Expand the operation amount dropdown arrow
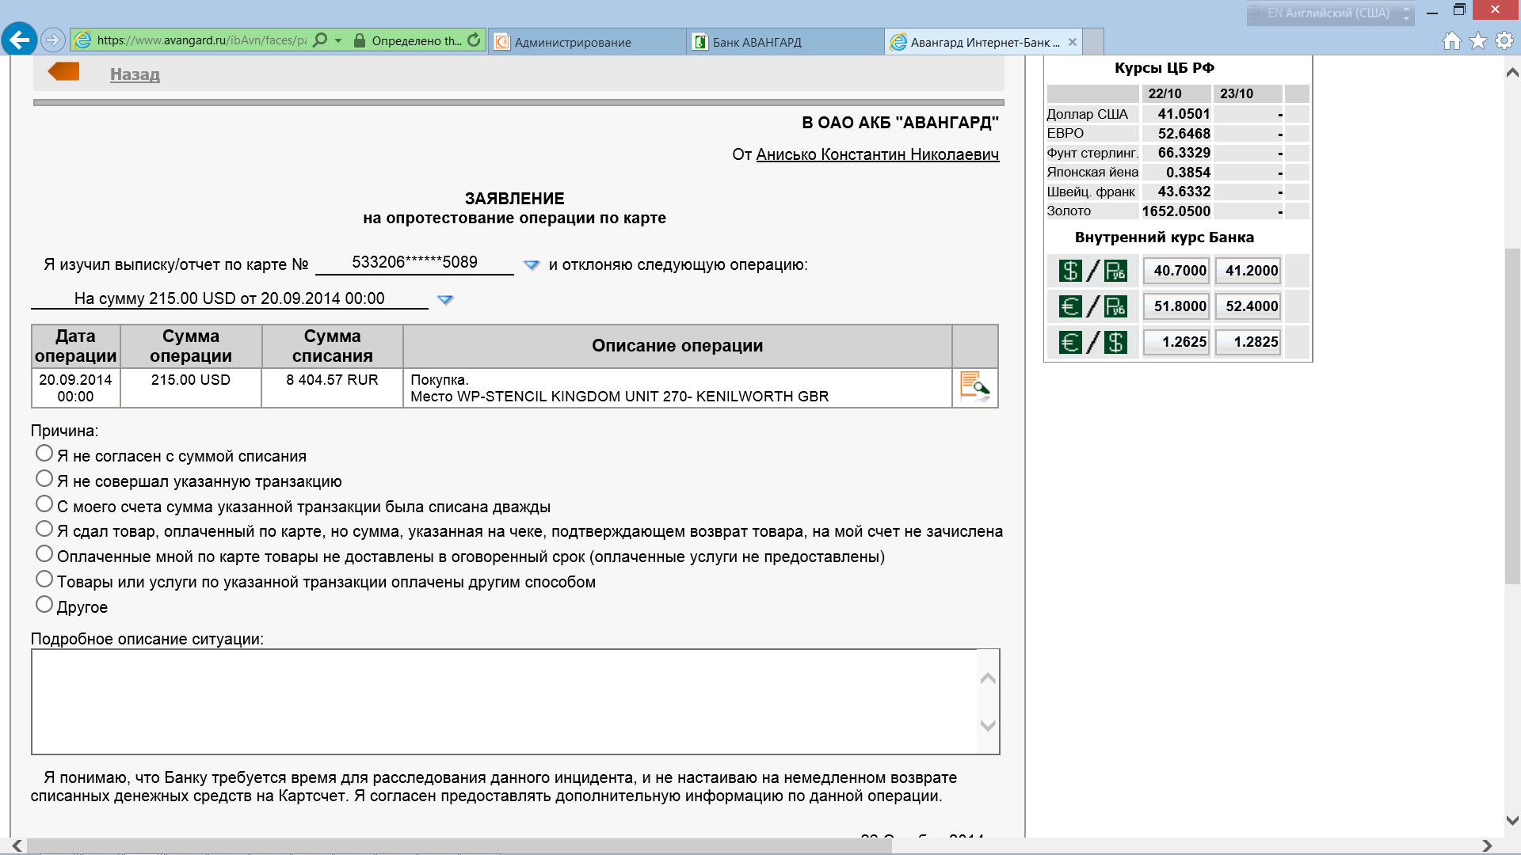The height and width of the screenshot is (855, 1521). [x=445, y=300]
